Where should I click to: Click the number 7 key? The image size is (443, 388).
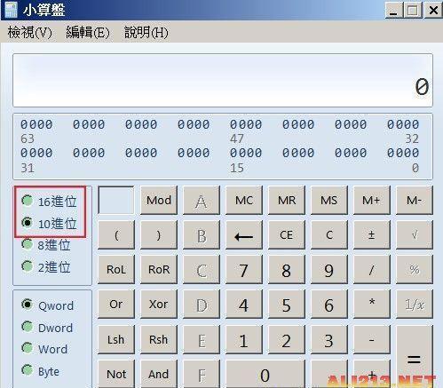pyautogui.click(x=244, y=270)
